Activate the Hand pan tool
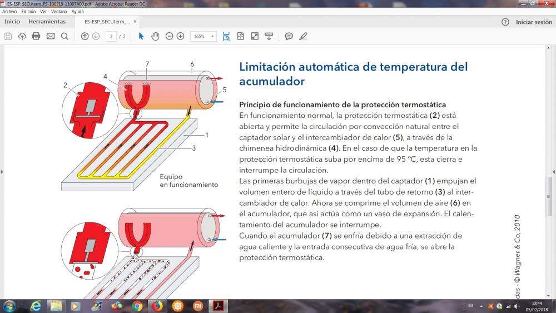The width and height of the screenshot is (556, 313). (155, 36)
